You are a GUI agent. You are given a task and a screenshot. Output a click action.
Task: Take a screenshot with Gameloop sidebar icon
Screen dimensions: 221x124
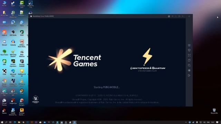(x=189, y=65)
